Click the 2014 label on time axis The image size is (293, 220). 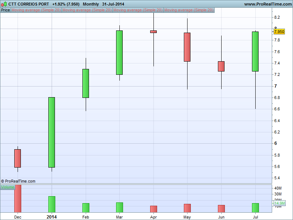tap(52, 217)
